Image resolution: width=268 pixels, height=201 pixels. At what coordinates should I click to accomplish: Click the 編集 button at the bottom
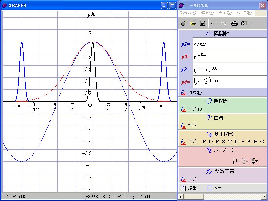(189, 188)
